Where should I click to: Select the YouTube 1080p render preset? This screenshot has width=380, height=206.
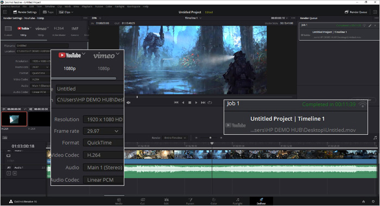pos(23,31)
